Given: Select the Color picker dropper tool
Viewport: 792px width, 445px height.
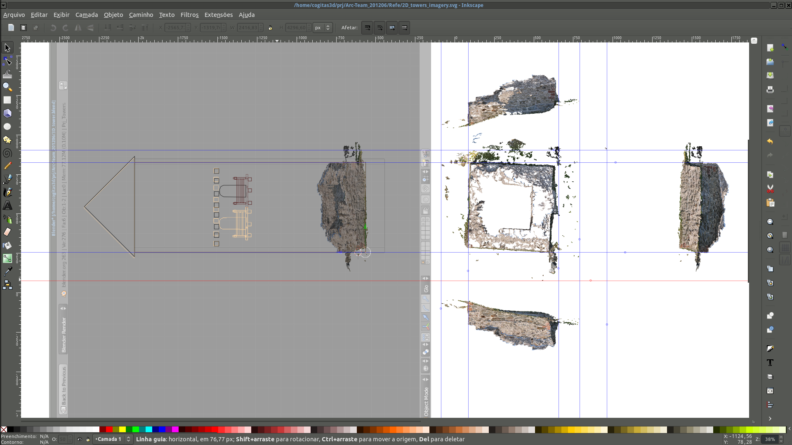Looking at the screenshot, I should click(x=7, y=271).
